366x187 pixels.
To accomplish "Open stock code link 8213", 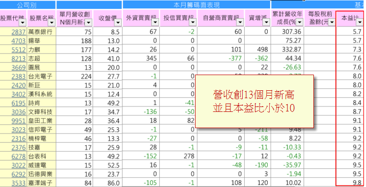I will [x=19, y=58].
